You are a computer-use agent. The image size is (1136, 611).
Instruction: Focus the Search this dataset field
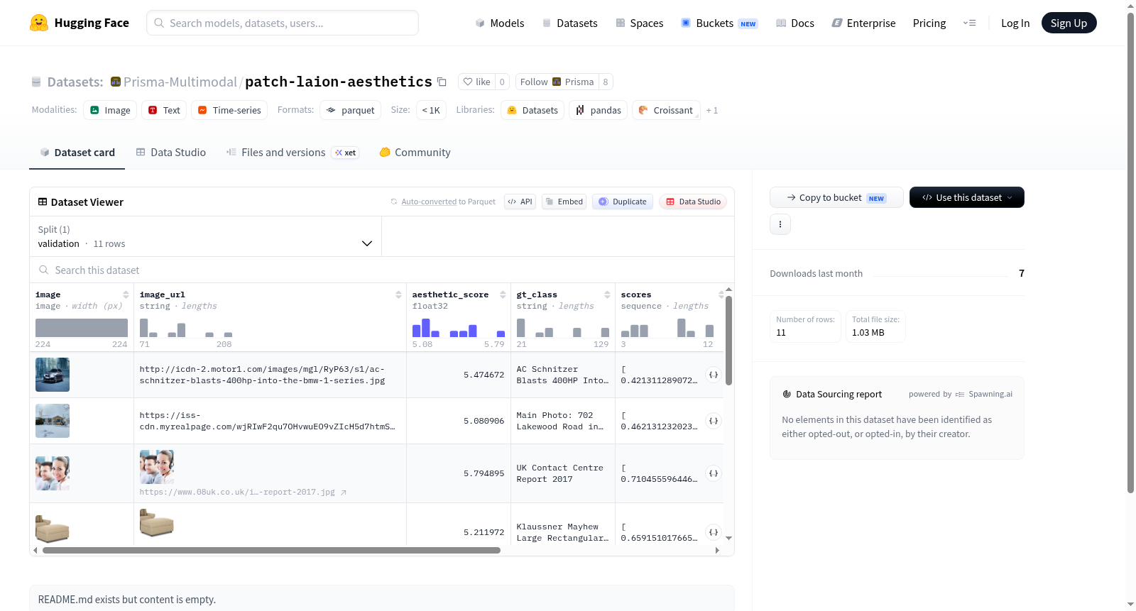click(x=382, y=270)
